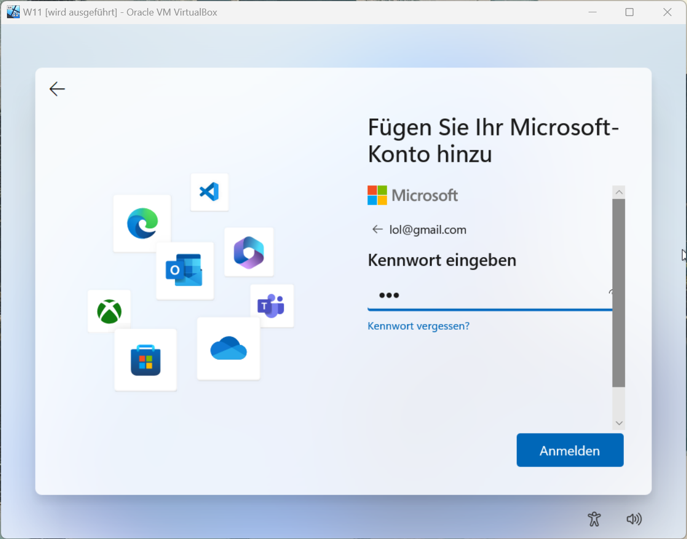Click the lol@gmail.com account text
Image resolution: width=687 pixels, height=539 pixels.
[428, 230]
